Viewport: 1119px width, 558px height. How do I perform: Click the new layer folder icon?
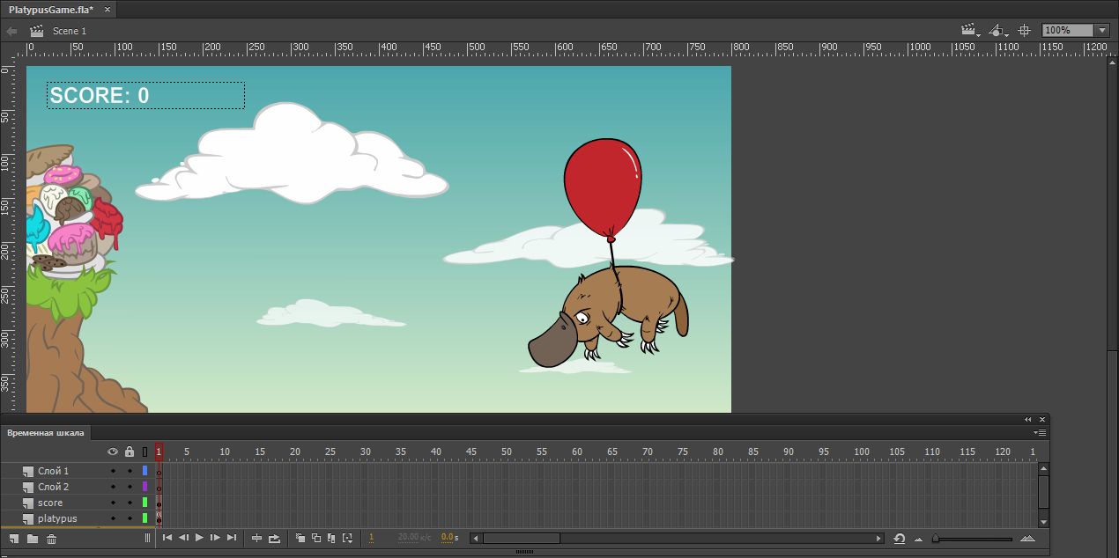pyautogui.click(x=33, y=539)
